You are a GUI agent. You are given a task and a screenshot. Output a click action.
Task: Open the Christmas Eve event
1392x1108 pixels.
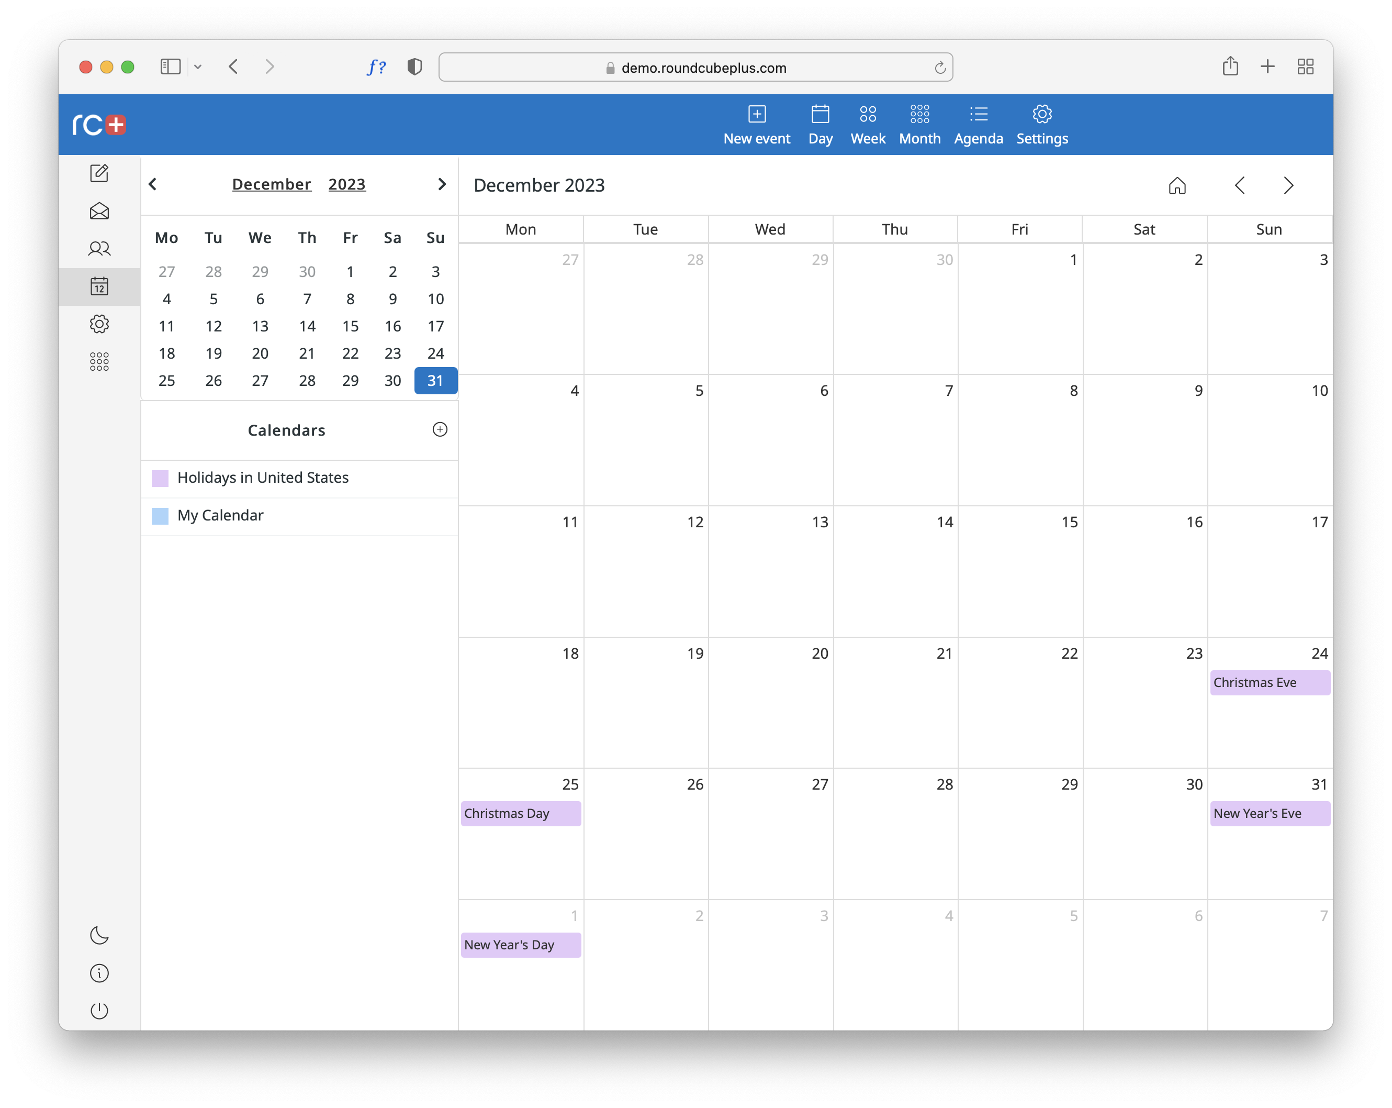tap(1270, 682)
